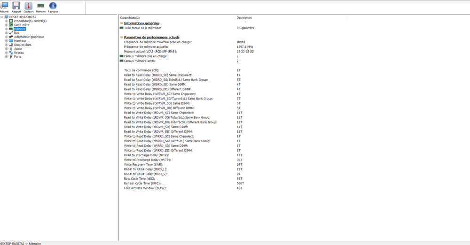
Task: Open the Résumé summary icon
Action: (4, 6)
